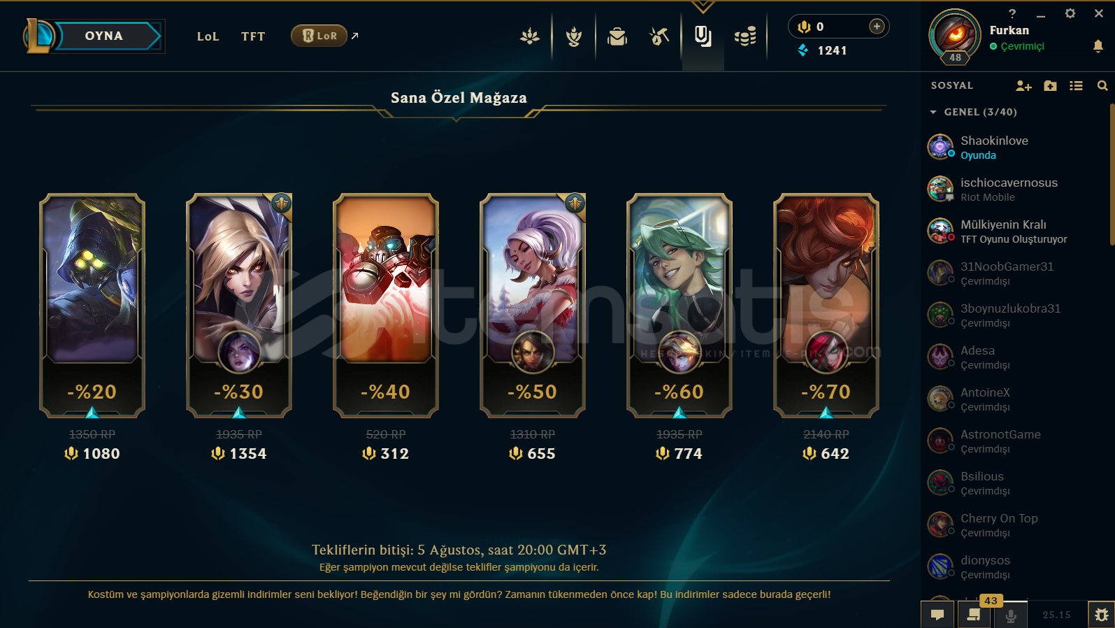Screen dimensions: 1115x628
Task: Open the Çevrimiçi status dropdown
Action: coord(1017,46)
